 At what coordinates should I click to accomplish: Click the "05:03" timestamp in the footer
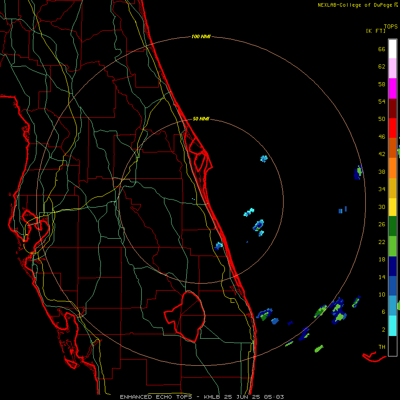(274, 397)
